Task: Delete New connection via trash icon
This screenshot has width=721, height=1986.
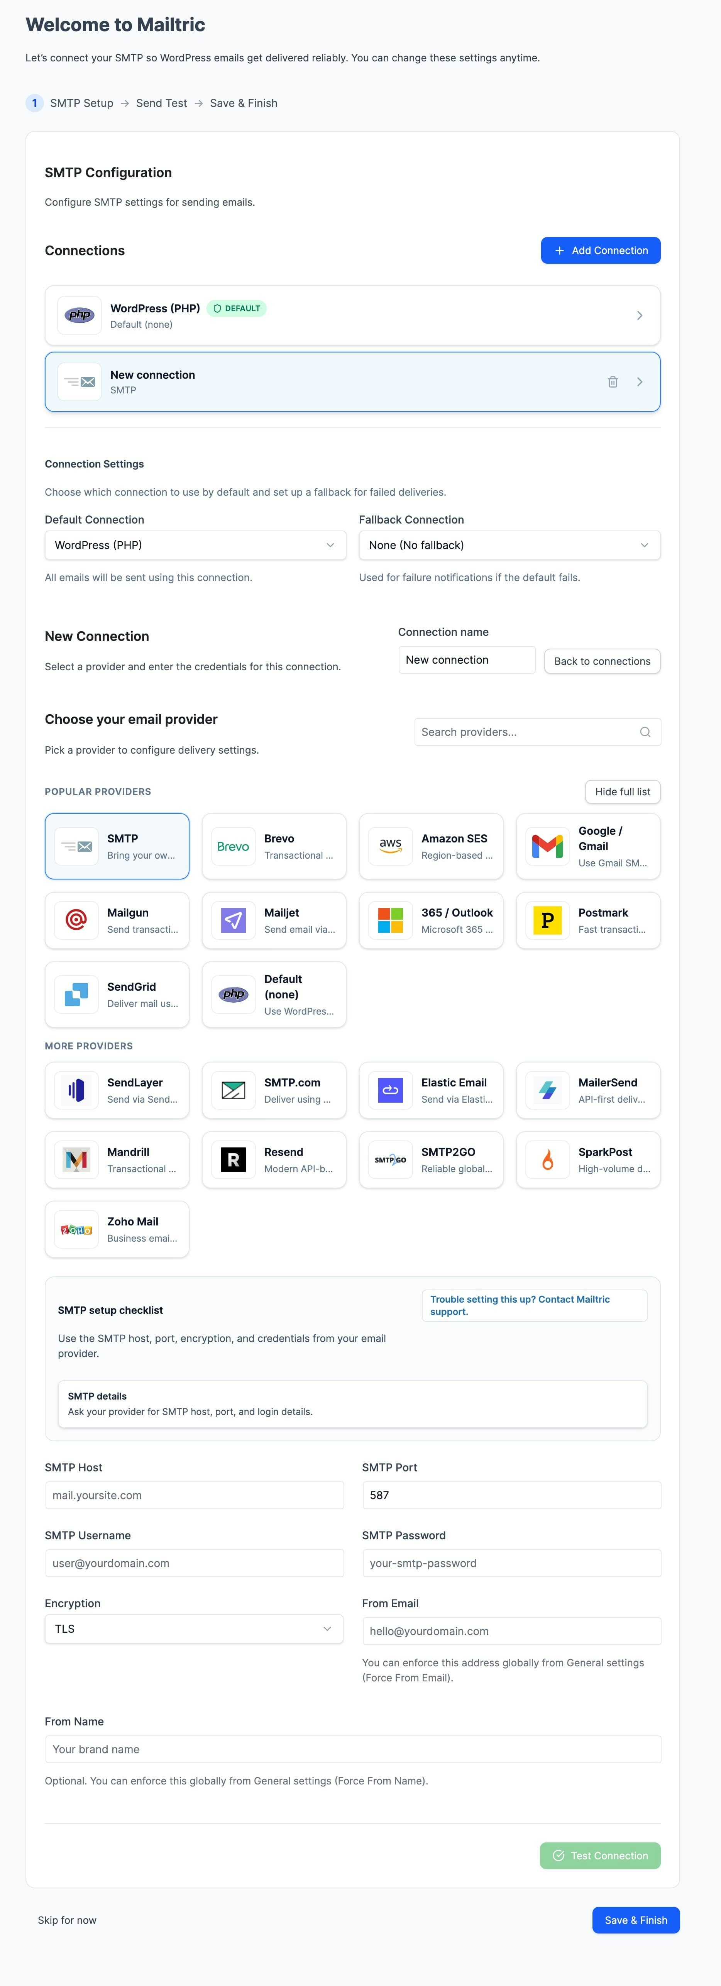Action: [x=612, y=381]
